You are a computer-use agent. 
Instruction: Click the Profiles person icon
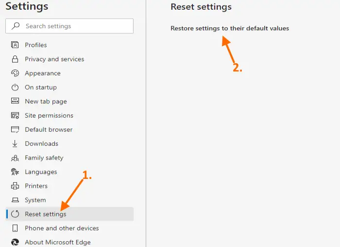coord(15,45)
